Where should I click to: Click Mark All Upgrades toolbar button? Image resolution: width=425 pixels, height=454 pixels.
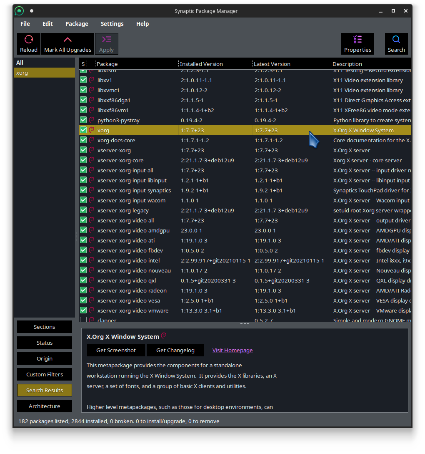67,44
